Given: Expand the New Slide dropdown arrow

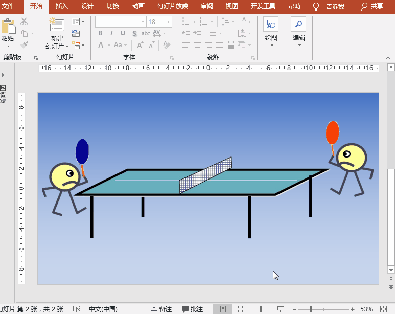Looking at the screenshot, I should 67,47.
